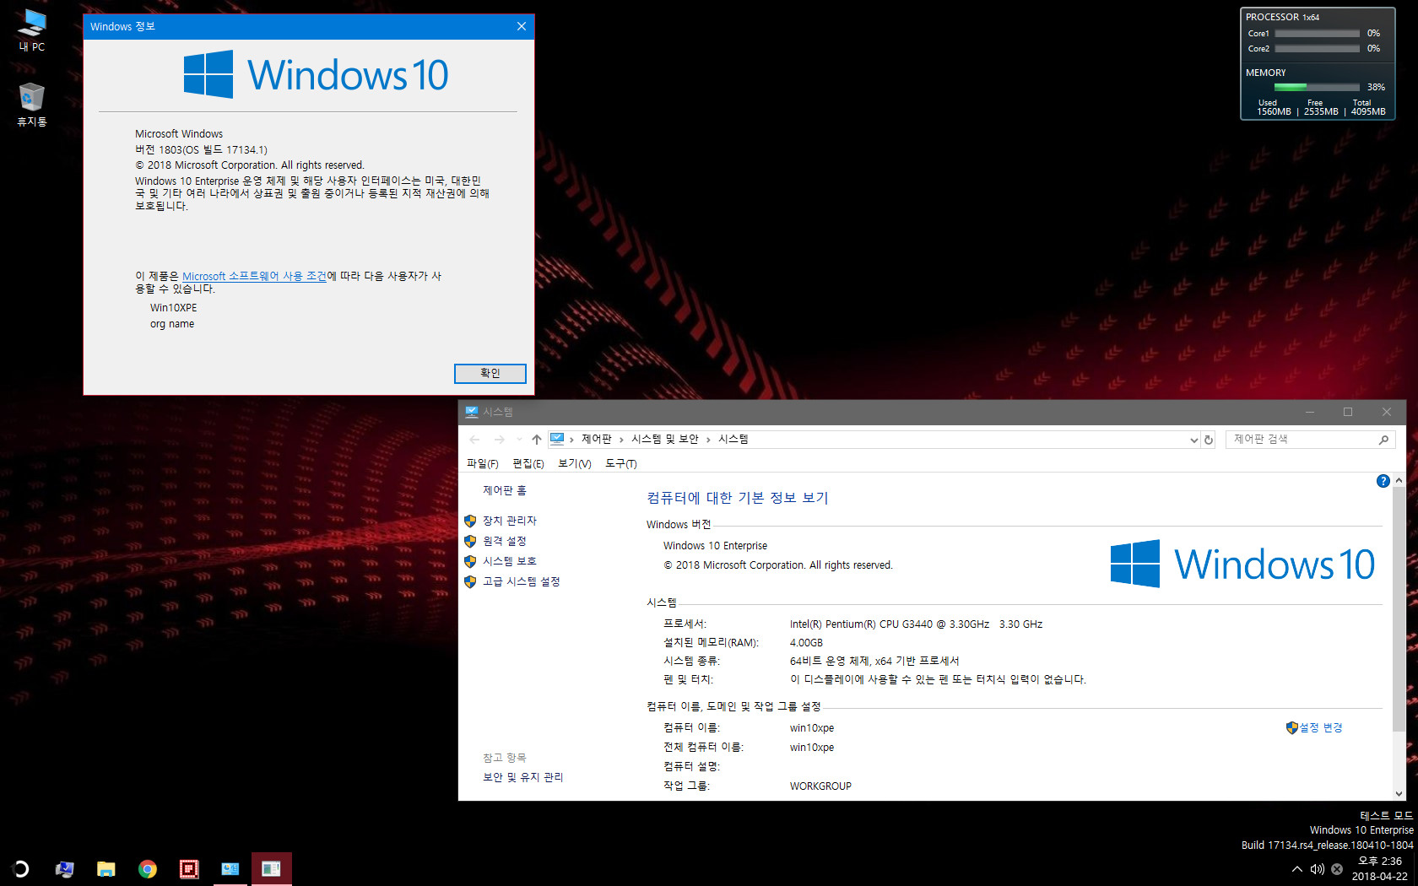
Task: Expand chevron after 제어판 breadcrumb
Action: pos(621,440)
